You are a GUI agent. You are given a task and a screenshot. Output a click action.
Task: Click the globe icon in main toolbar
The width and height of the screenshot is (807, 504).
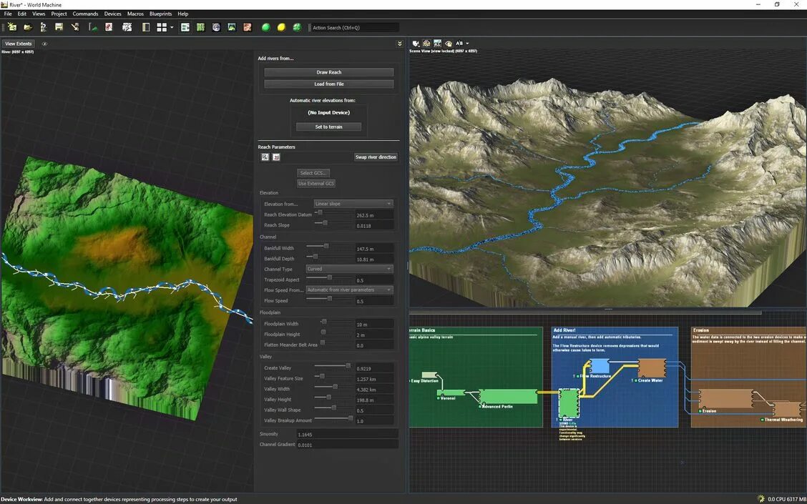click(216, 27)
